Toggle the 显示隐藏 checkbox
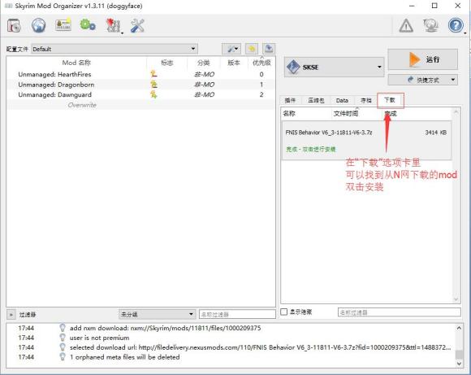This screenshot has height=375, width=471. [x=284, y=312]
